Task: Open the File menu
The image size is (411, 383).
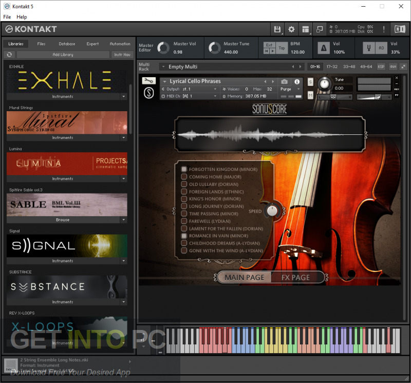Action: 7,17
